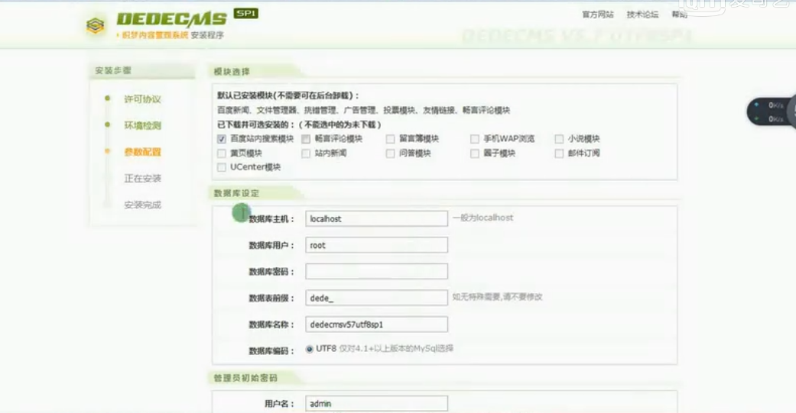Image resolution: width=796 pixels, height=413 pixels.
Task: Click the 安装完成 step label
Action: (x=142, y=205)
